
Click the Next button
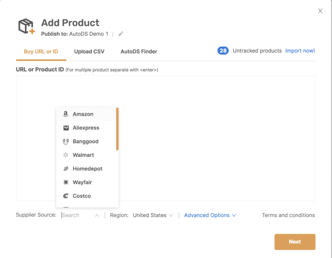pos(295,242)
